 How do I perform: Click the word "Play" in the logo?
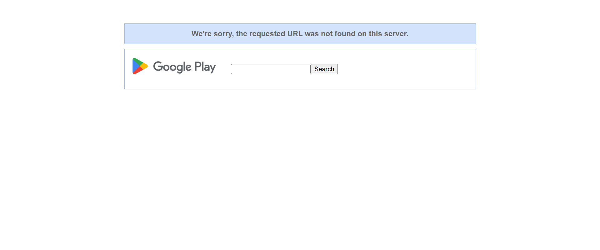205,67
